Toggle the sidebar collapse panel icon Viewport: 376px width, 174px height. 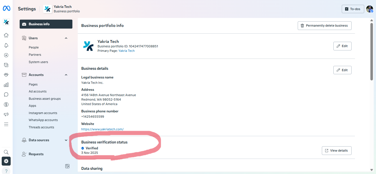click(x=67, y=166)
